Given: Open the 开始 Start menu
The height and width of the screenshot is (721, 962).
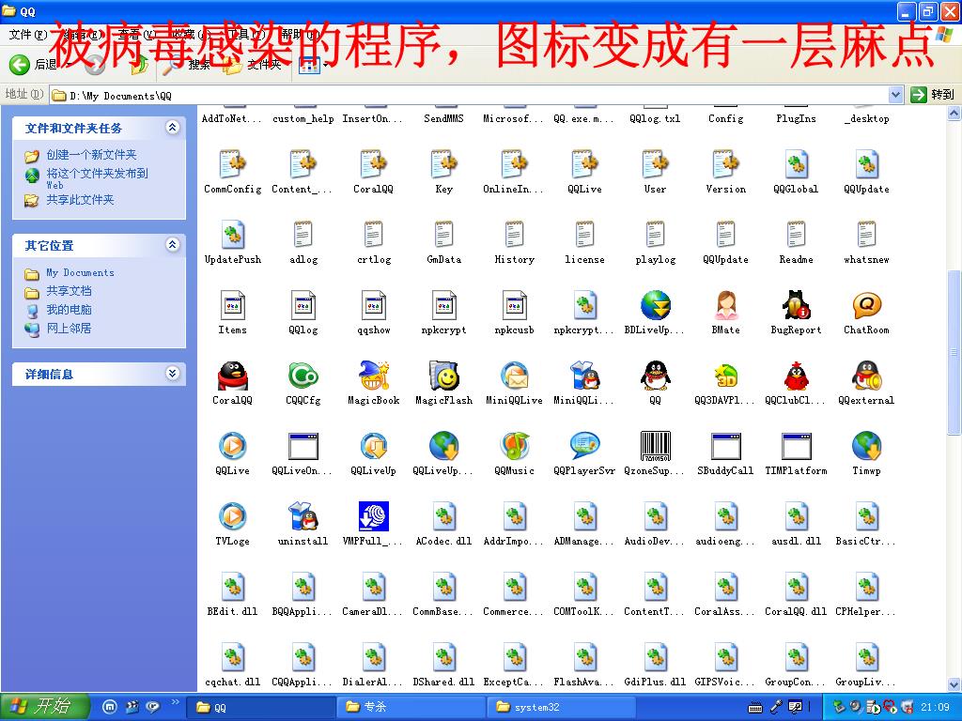Looking at the screenshot, I should click(44, 706).
